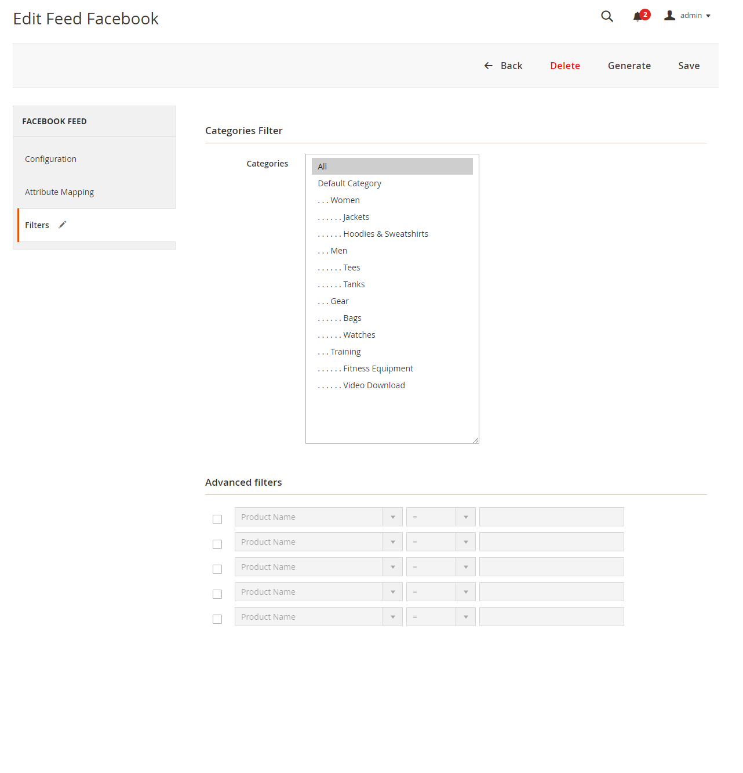Tick the third advanced filter checkbox
Viewport: 743px width, 773px height.
(217, 569)
